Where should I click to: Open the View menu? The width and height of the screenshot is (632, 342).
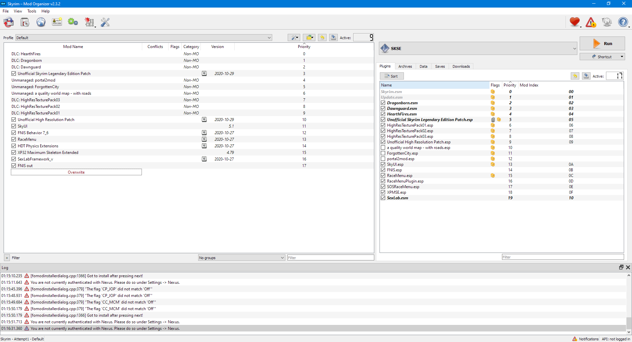coord(18,11)
